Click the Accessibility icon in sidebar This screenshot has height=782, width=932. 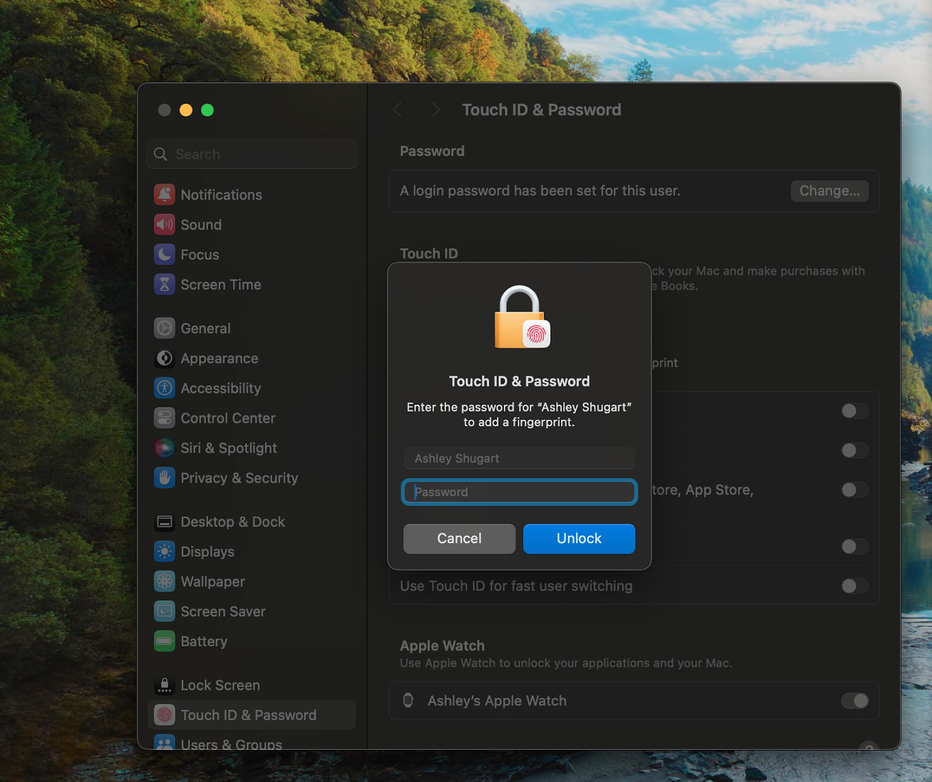pyautogui.click(x=164, y=388)
